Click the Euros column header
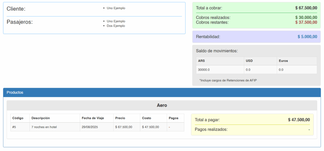Screen dimensions: 324x151 pyautogui.click(x=283, y=61)
